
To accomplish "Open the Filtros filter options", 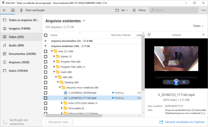I will tap(139, 10).
